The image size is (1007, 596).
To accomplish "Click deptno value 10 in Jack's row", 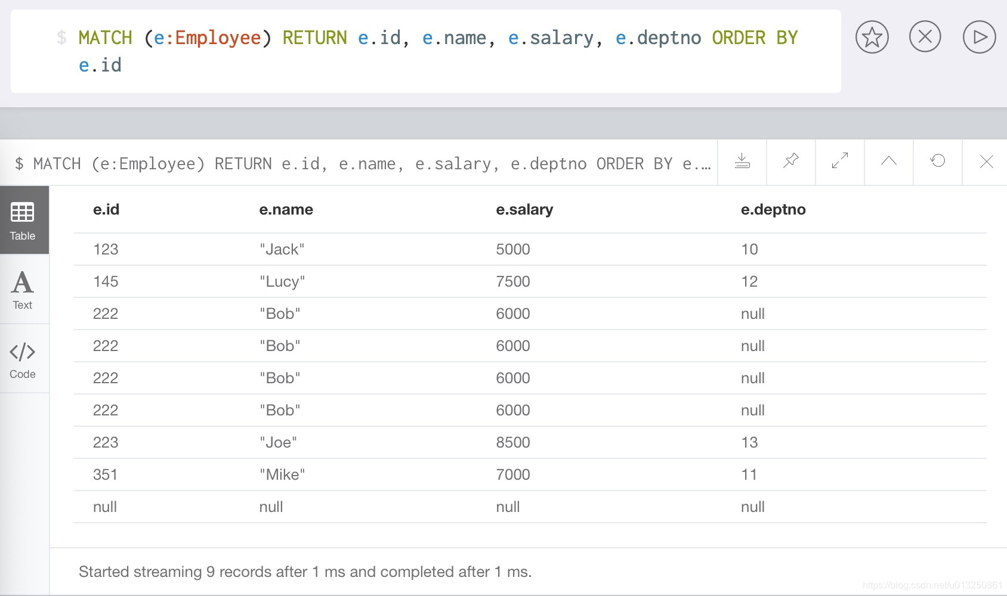I will (x=749, y=249).
